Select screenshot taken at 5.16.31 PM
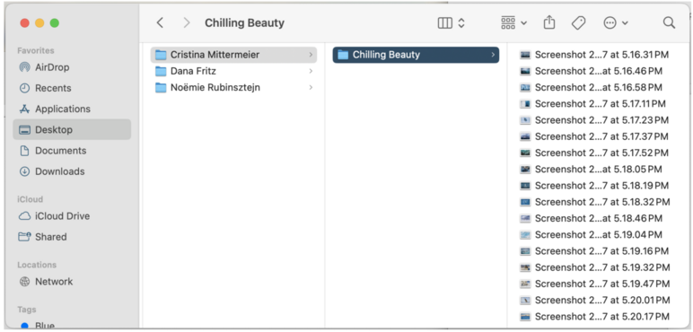 (x=594, y=55)
